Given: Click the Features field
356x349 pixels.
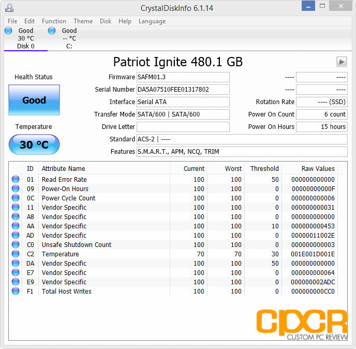Looking at the screenshot, I should (242, 152).
